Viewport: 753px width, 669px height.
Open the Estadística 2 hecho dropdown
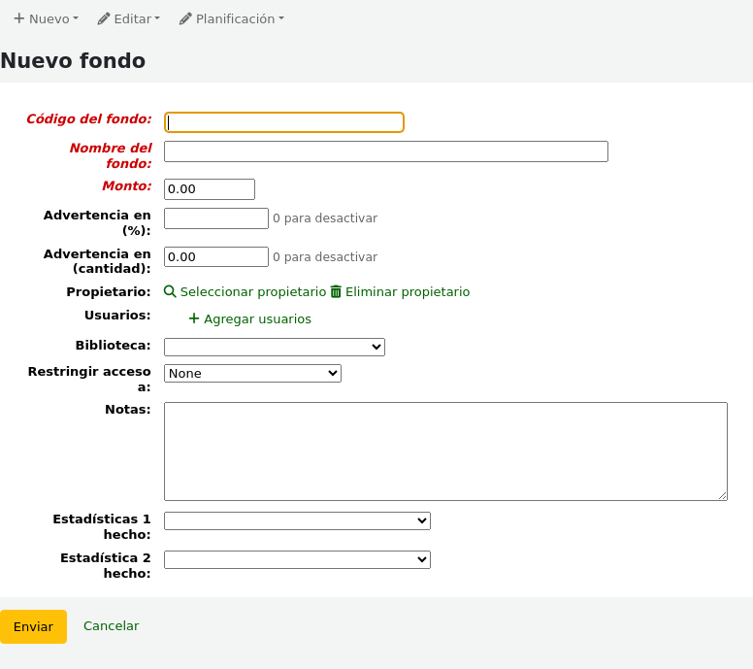coord(297,559)
